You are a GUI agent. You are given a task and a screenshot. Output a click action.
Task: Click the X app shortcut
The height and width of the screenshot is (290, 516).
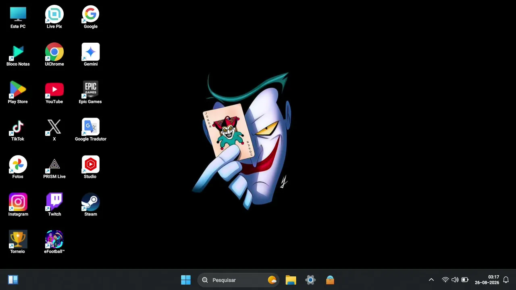[54, 130]
